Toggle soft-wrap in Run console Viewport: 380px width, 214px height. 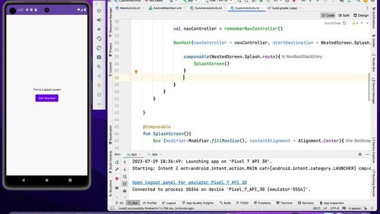125,177
